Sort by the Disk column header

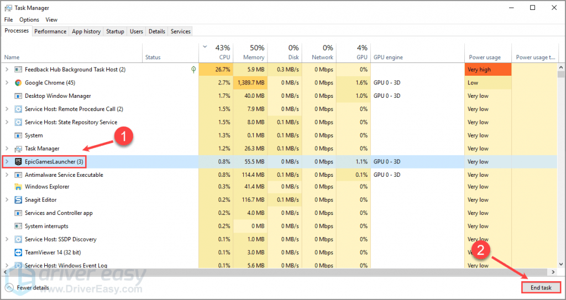point(285,52)
